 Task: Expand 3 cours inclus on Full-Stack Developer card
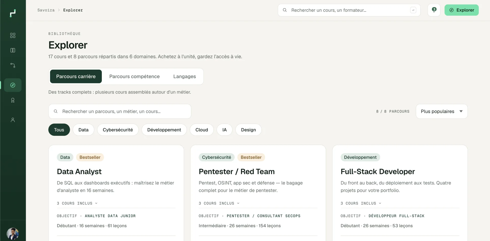point(361,204)
